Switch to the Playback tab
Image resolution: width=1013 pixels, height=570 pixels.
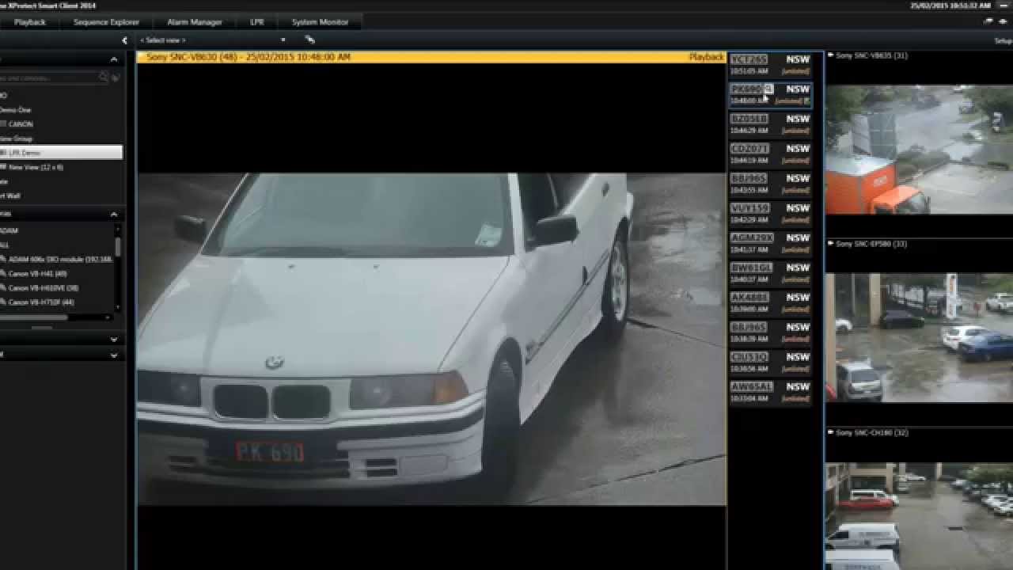click(30, 22)
